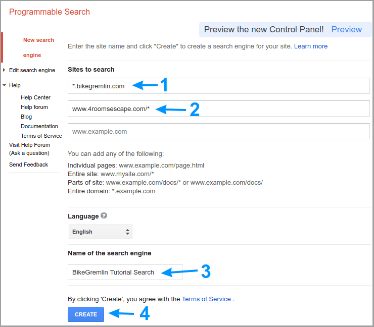Click the Name of the search engine label
374x327 pixels.
click(110, 253)
